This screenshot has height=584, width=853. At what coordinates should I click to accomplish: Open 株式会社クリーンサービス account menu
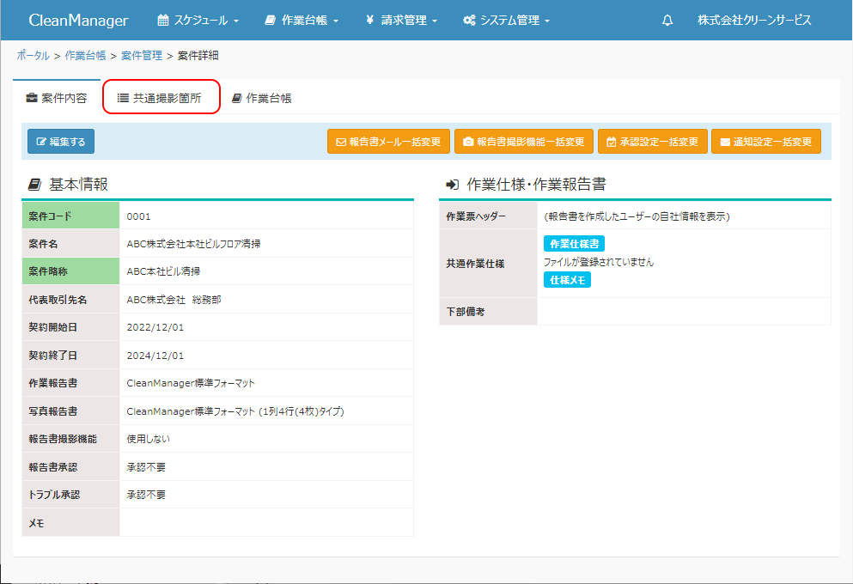753,21
